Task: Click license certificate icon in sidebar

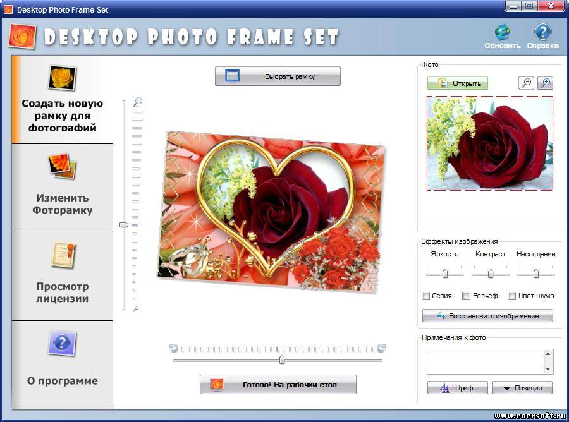Action: click(63, 255)
